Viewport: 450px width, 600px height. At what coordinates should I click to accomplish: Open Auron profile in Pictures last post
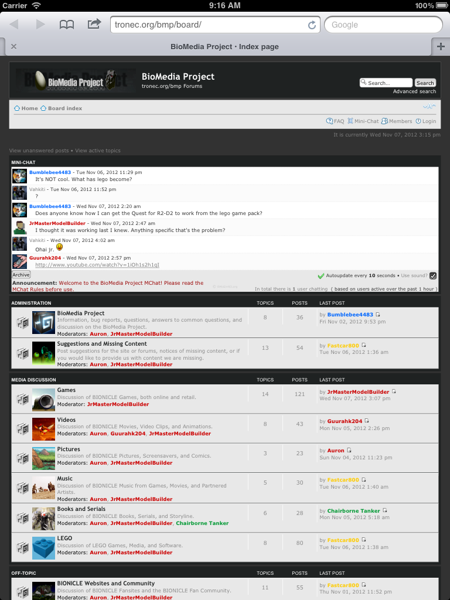[x=336, y=451]
